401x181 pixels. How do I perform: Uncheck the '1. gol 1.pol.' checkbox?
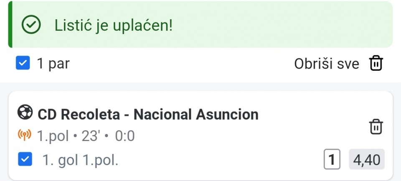point(25,160)
